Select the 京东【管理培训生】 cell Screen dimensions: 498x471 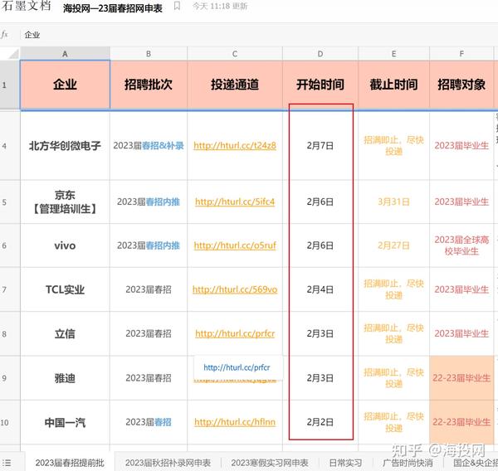pyautogui.click(x=65, y=202)
